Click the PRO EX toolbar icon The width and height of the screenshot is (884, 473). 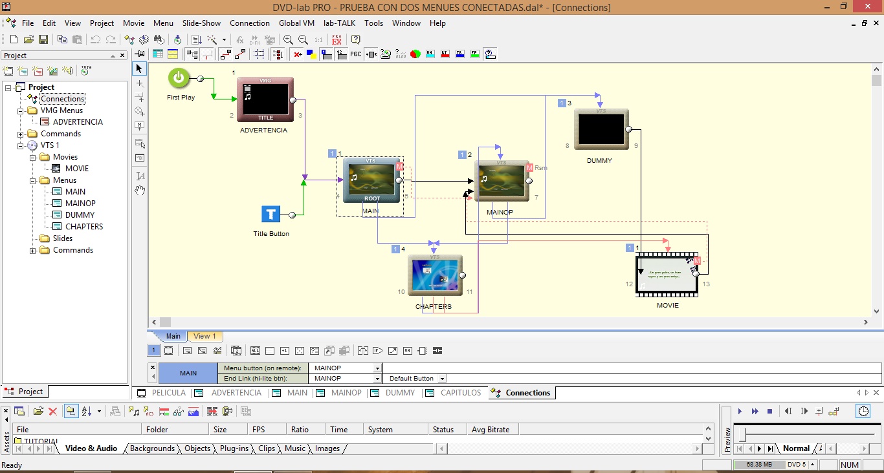point(337,39)
